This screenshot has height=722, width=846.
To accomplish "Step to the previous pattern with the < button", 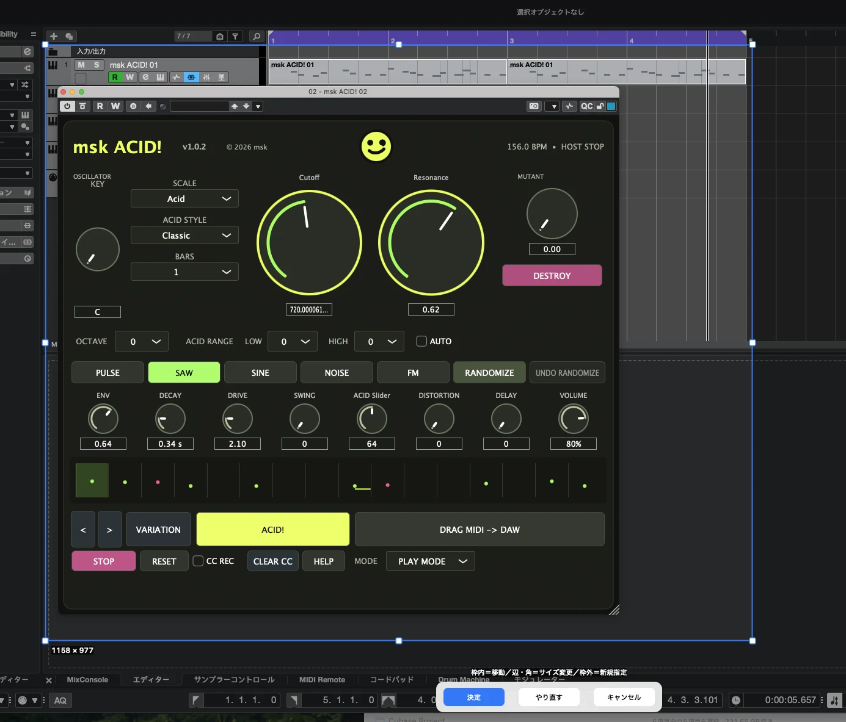I will 83,530.
